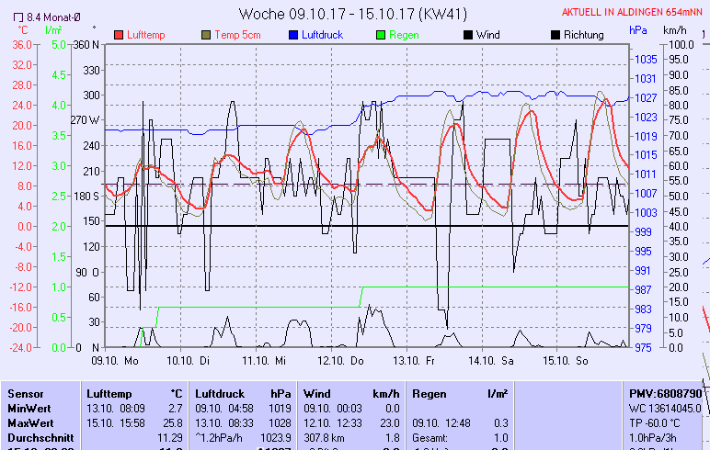This screenshot has width=710, height=450.
Task: Select the 13.10. Fr date marker
Action: point(418,361)
